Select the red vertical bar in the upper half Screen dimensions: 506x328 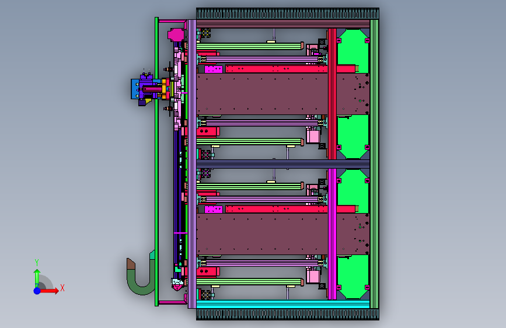click(332, 93)
